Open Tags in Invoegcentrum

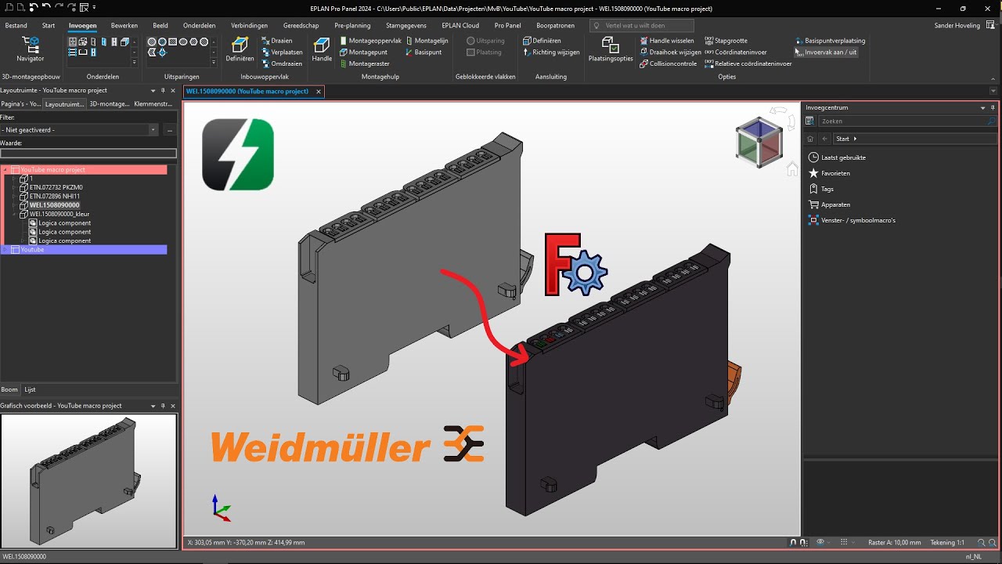tap(821, 189)
